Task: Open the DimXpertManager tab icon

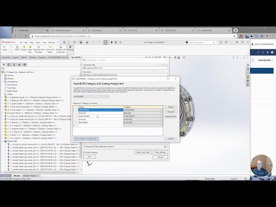Action: pos(19,65)
